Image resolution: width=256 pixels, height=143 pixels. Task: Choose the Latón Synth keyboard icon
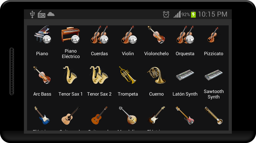[185, 75]
